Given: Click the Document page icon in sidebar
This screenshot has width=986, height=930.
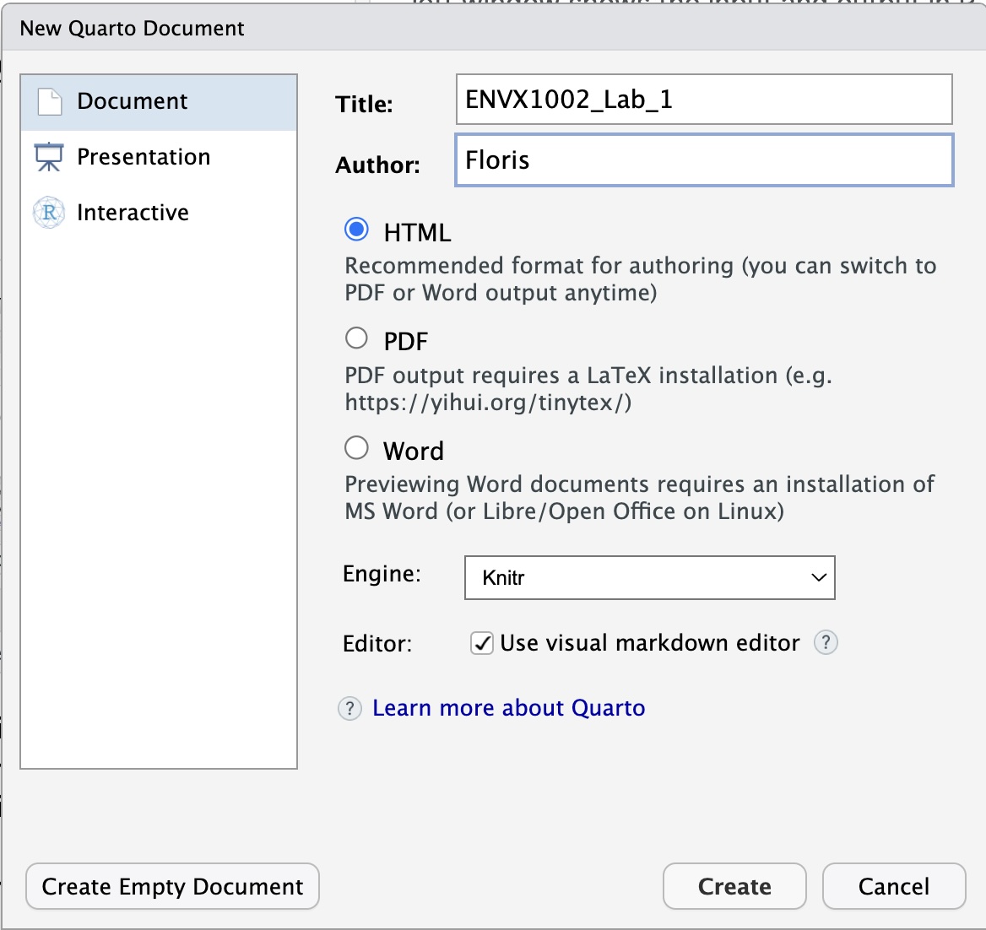Looking at the screenshot, I should (x=50, y=102).
